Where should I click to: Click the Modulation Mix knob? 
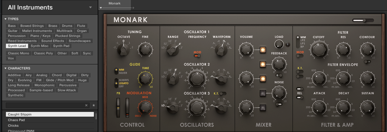[x=145, y=107]
